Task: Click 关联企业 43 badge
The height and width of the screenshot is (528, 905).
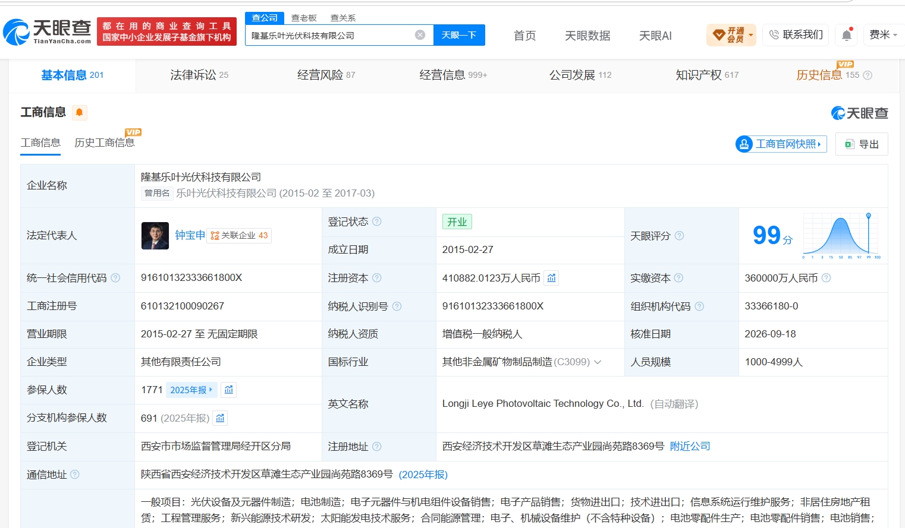Action: 239,236
